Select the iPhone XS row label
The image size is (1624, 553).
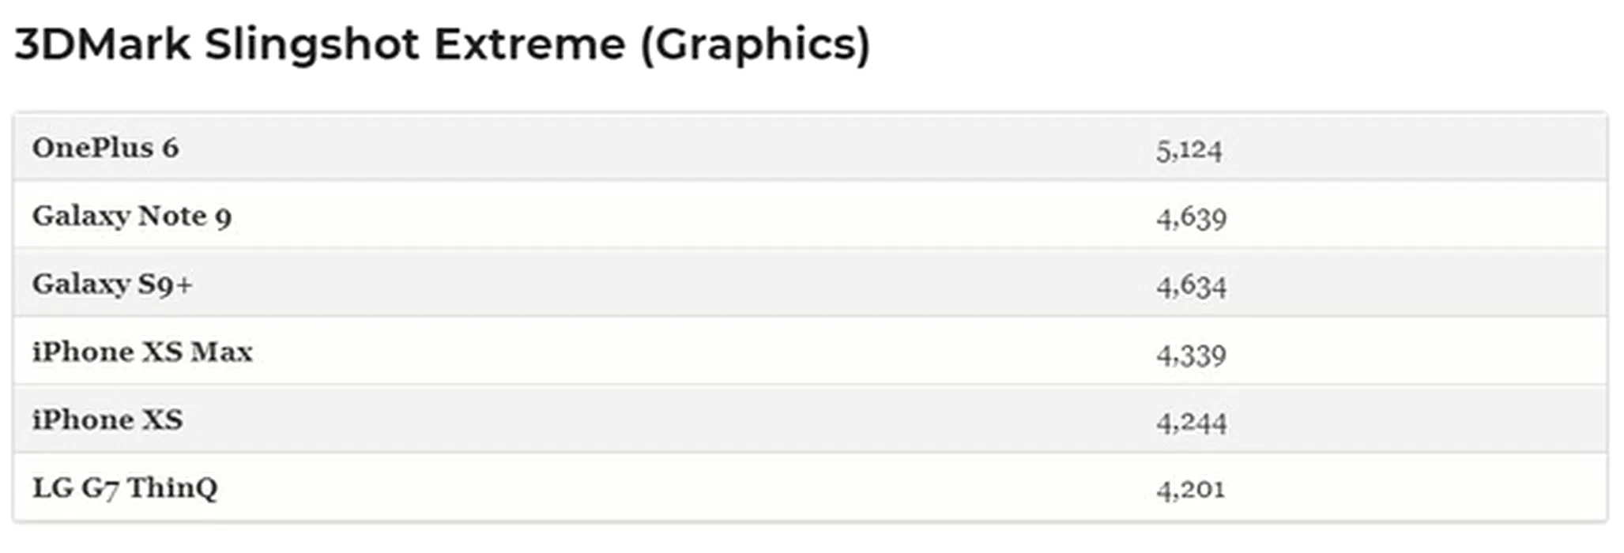[107, 419]
